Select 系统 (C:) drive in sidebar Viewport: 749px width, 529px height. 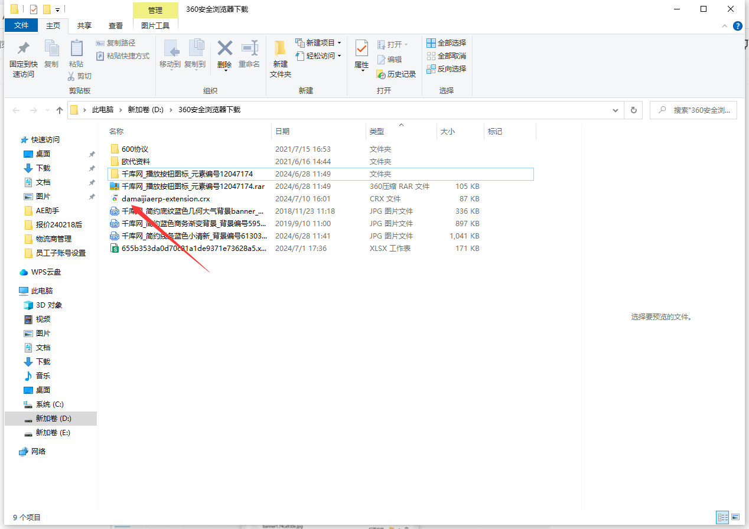coord(50,404)
